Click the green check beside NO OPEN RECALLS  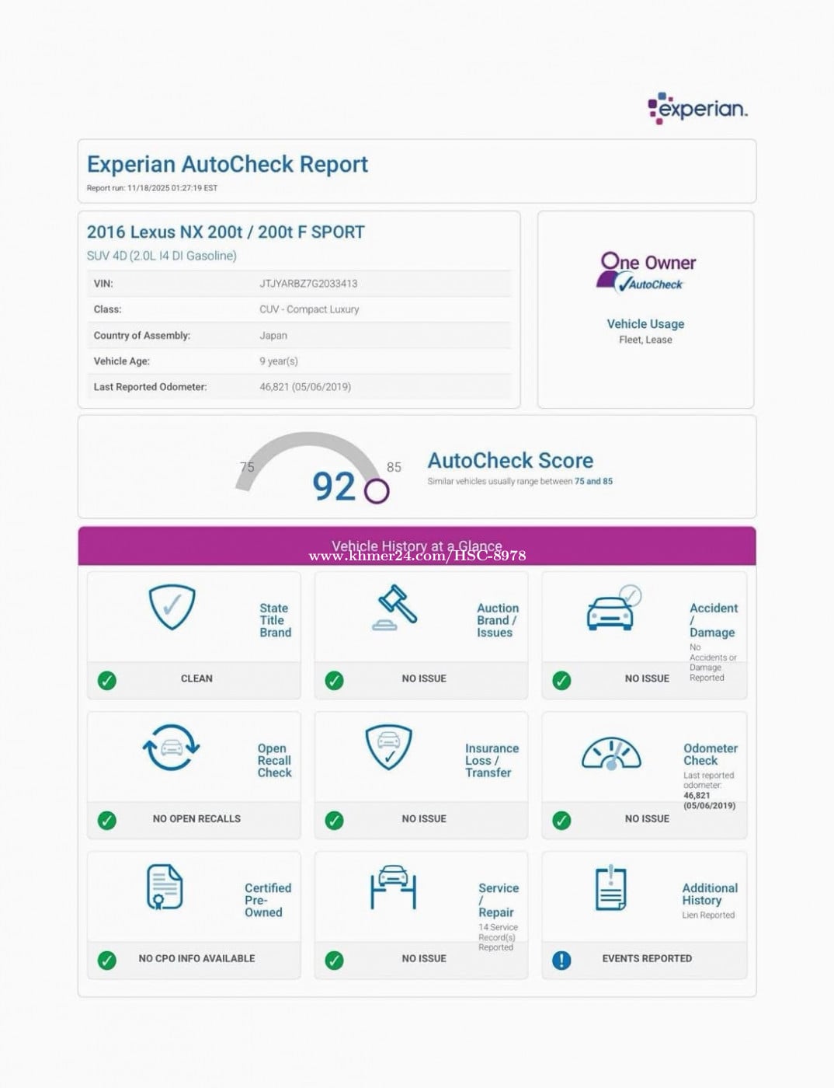tap(107, 821)
